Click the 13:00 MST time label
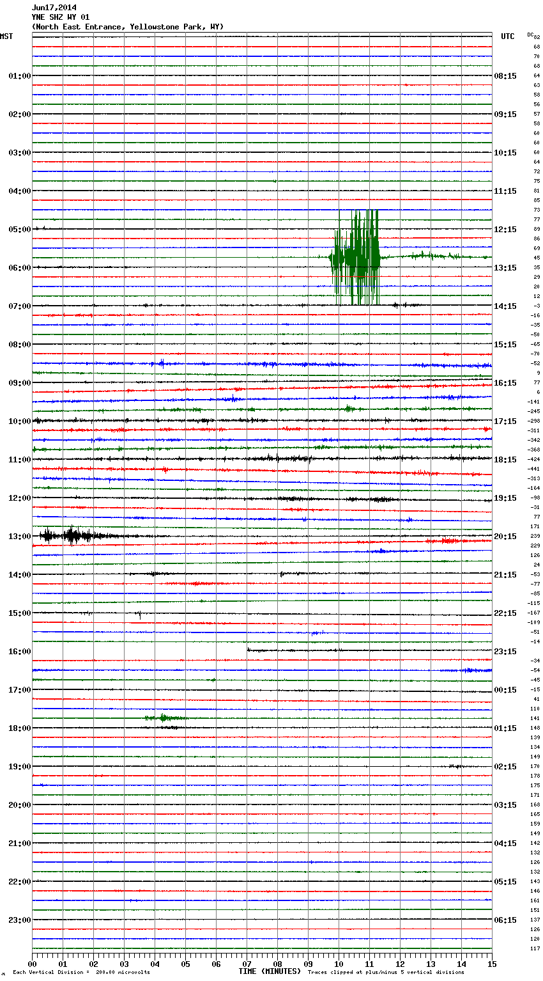The height and width of the screenshot is (981, 543). click(20, 537)
